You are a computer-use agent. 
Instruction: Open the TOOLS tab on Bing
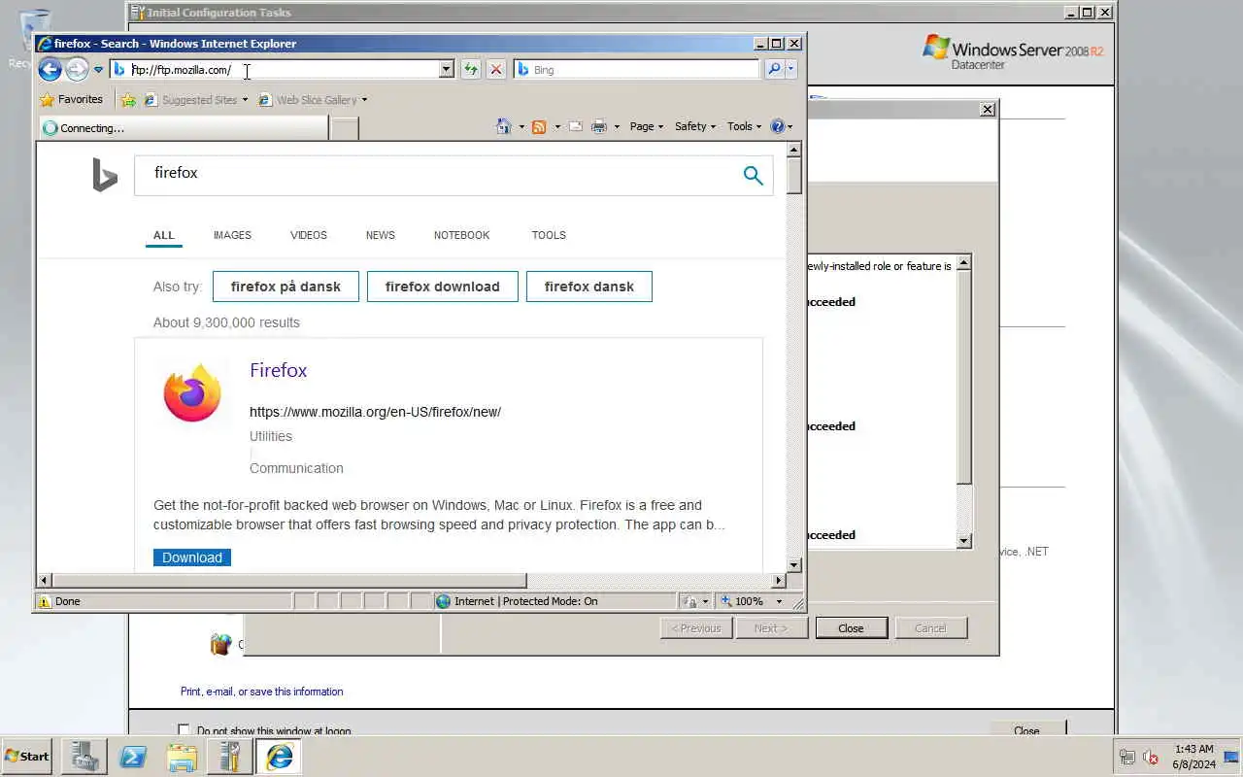(549, 235)
